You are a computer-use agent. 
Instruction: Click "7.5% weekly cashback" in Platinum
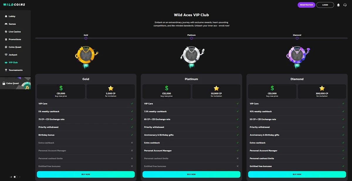[155, 112]
